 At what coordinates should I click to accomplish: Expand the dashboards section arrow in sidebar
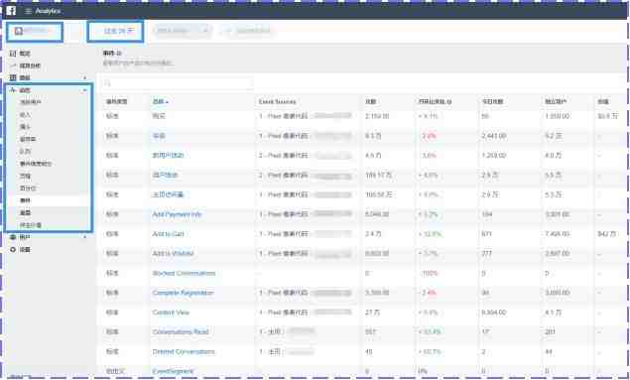pos(84,77)
